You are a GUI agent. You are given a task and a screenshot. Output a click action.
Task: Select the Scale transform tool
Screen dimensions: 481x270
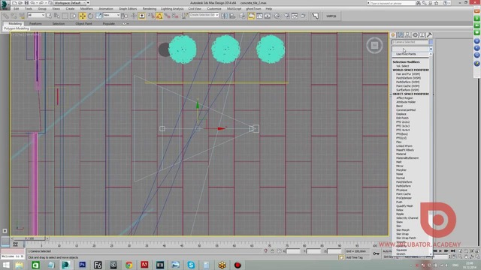(x=98, y=16)
